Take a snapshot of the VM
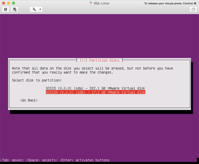199x164 pixels. click(x=15, y=9)
